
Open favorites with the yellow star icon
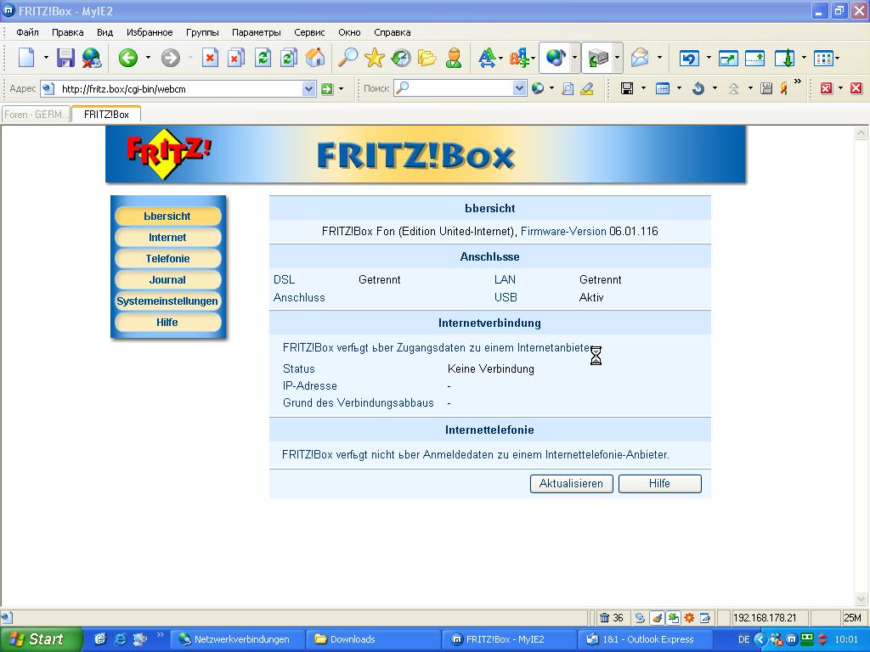click(375, 58)
